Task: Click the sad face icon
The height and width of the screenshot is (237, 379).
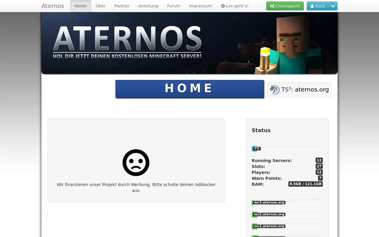Action: 136,163
